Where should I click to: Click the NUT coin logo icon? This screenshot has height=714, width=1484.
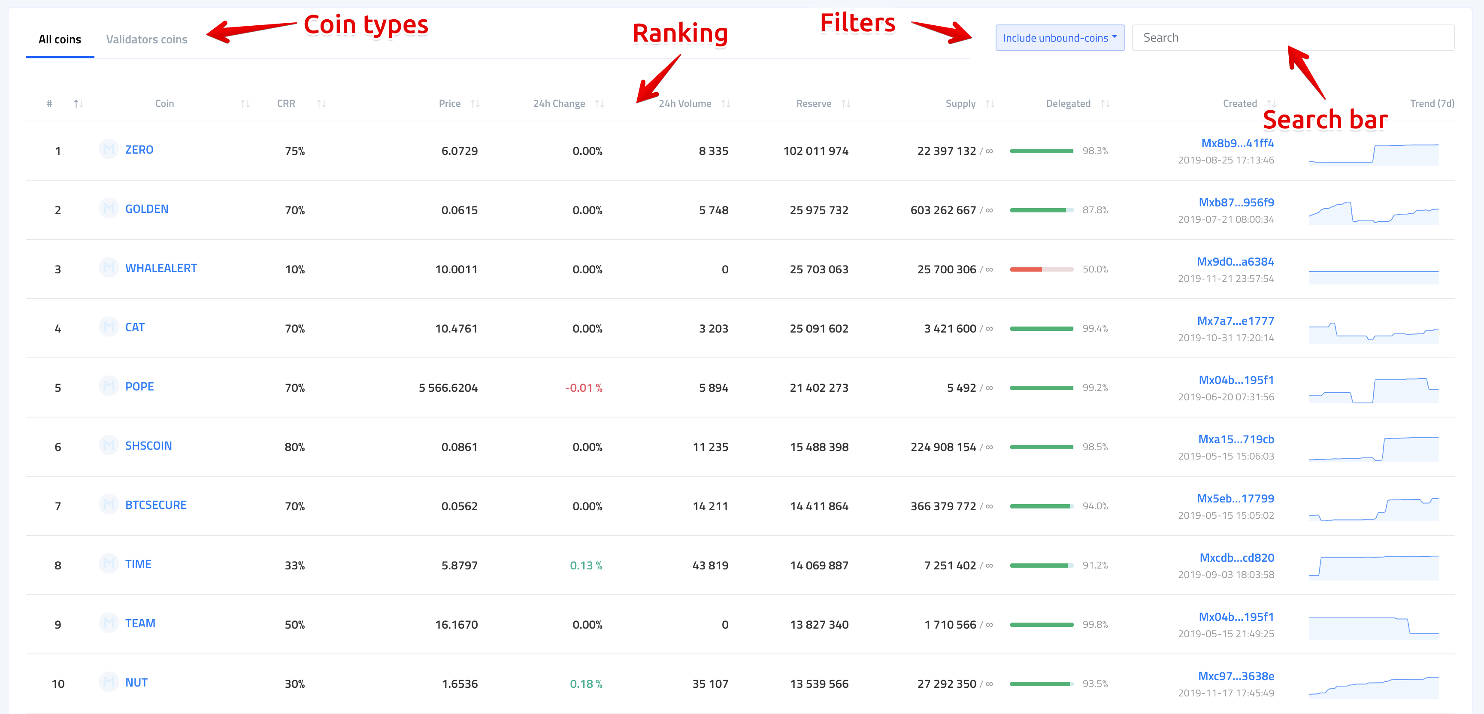tap(108, 682)
